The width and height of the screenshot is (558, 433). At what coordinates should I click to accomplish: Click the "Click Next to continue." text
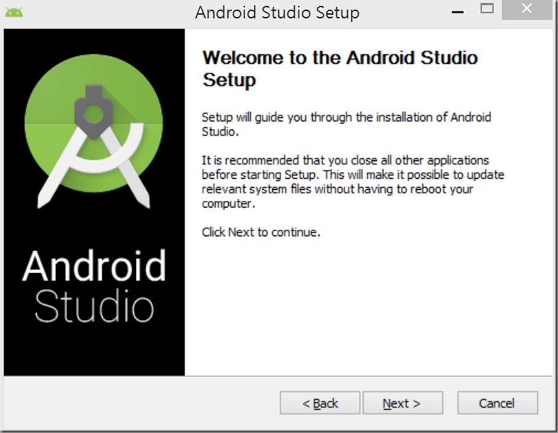pyautogui.click(x=261, y=232)
